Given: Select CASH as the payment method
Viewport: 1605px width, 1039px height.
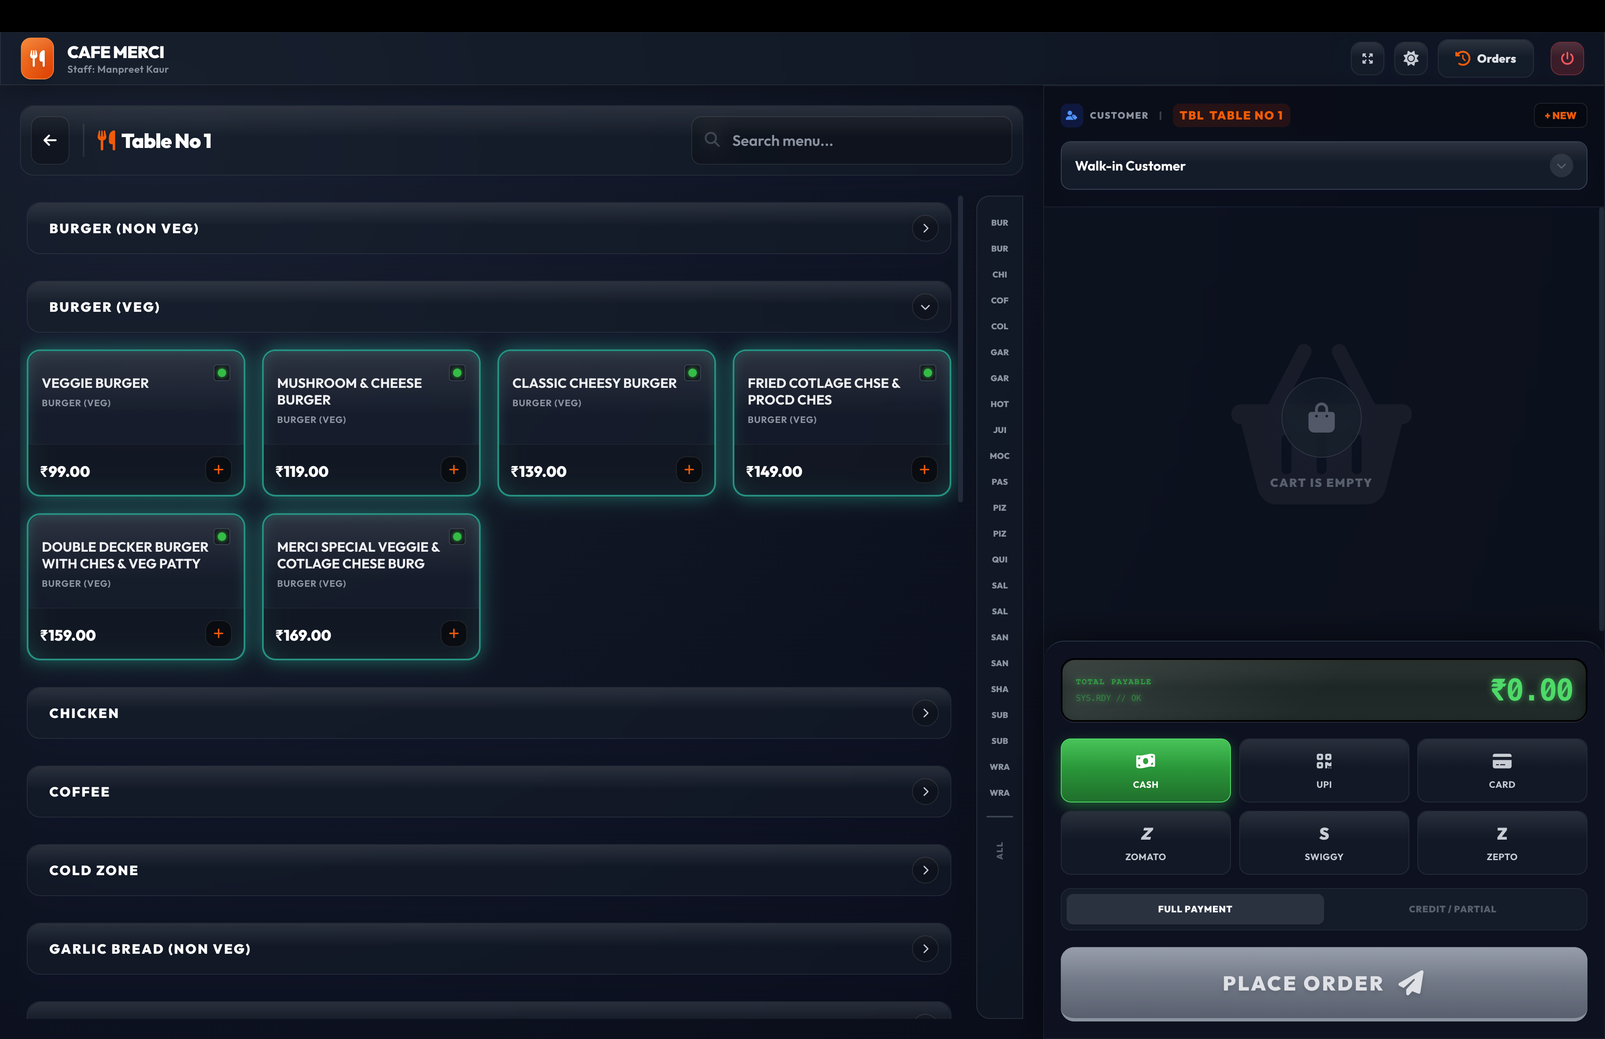Looking at the screenshot, I should click(x=1145, y=771).
